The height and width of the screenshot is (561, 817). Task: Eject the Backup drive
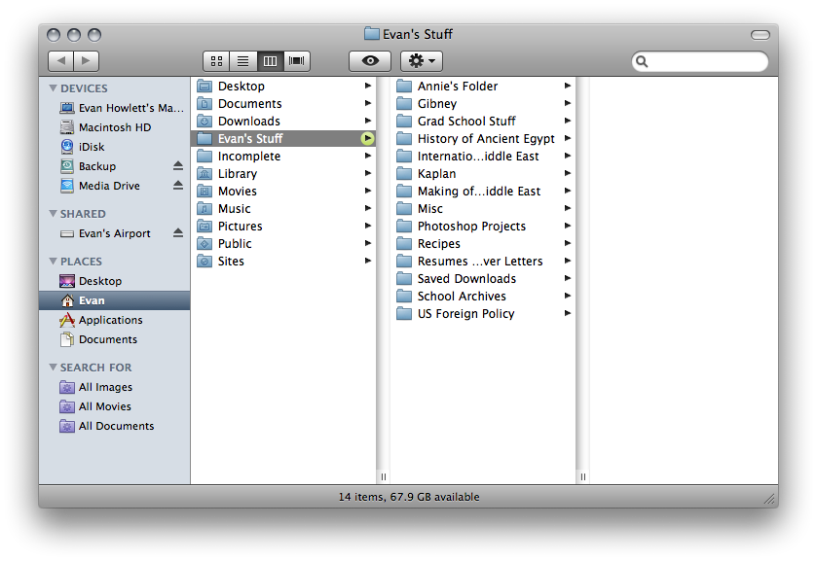(178, 166)
